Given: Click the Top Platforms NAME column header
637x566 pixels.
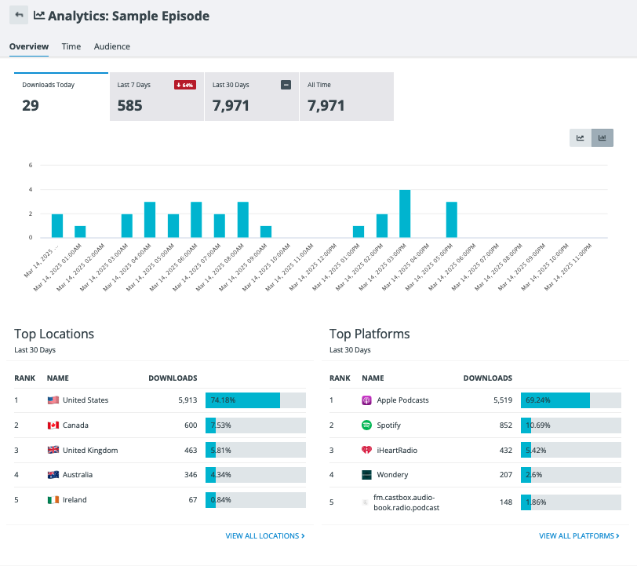Looking at the screenshot, I should (373, 378).
